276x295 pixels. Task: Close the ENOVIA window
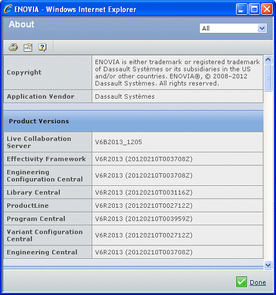click(x=267, y=10)
